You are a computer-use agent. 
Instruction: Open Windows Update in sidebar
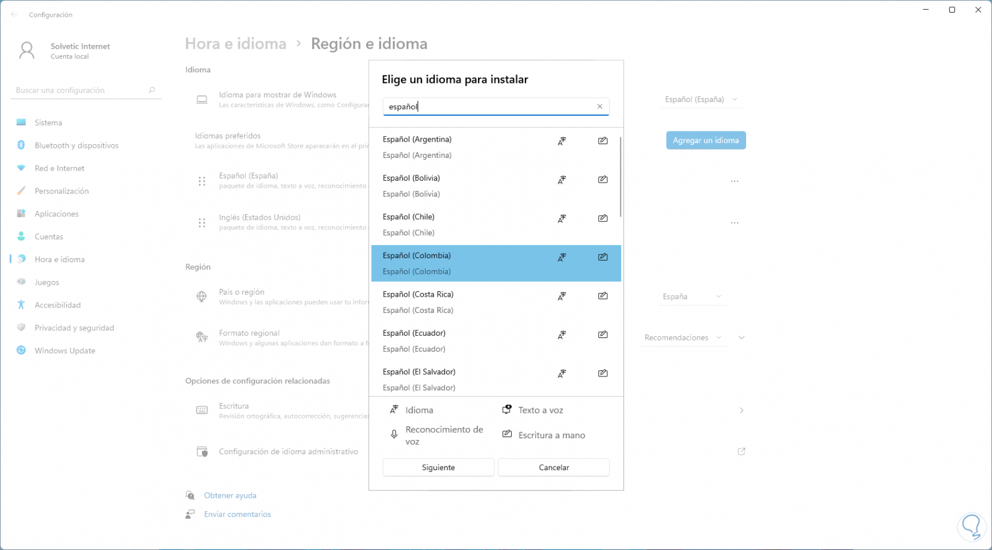click(65, 351)
